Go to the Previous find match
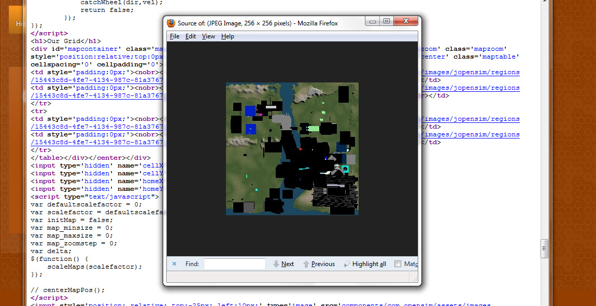The image size is (596, 306). pyautogui.click(x=319, y=264)
